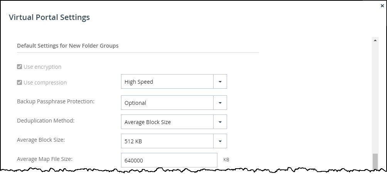387x174 pixels.
Task: Click the 512 KB combo box field
Action: pos(167,141)
